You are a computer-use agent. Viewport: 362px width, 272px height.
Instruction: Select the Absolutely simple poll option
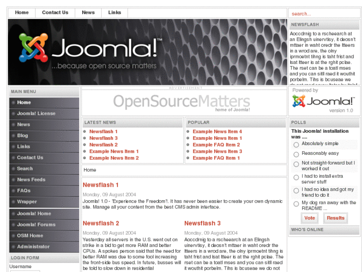click(x=296, y=145)
